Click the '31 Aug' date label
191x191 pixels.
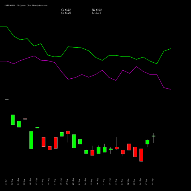[x=116, y=182]
